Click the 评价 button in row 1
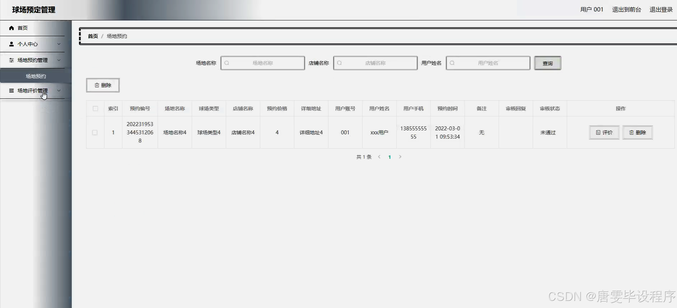This screenshot has width=677, height=308. point(604,133)
